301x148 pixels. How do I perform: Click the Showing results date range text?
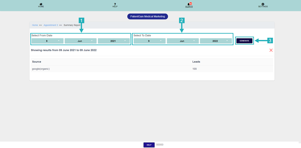point(64,50)
